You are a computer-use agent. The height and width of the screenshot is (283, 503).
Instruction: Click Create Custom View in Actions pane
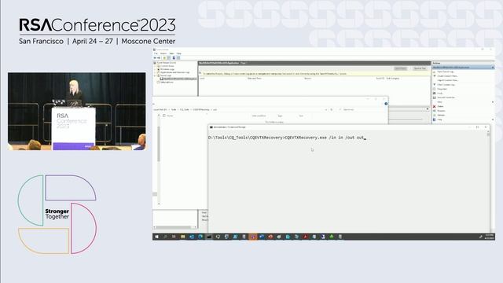pos(447,76)
